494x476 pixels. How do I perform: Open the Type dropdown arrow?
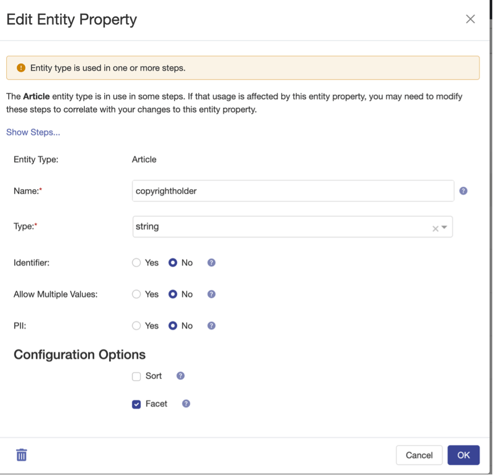tap(444, 228)
